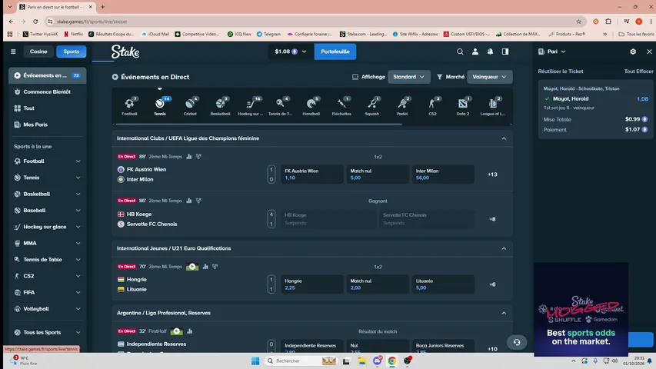Screen dimensions: 656x369
Task: Open File Explorer from the taskbar
Action: pyautogui.click(x=362, y=361)
